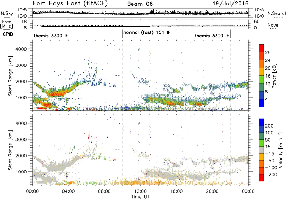Click the 'themis 3300 IF' label starting at 00:00
The image size is (287, 199).
tap(51, 36)
